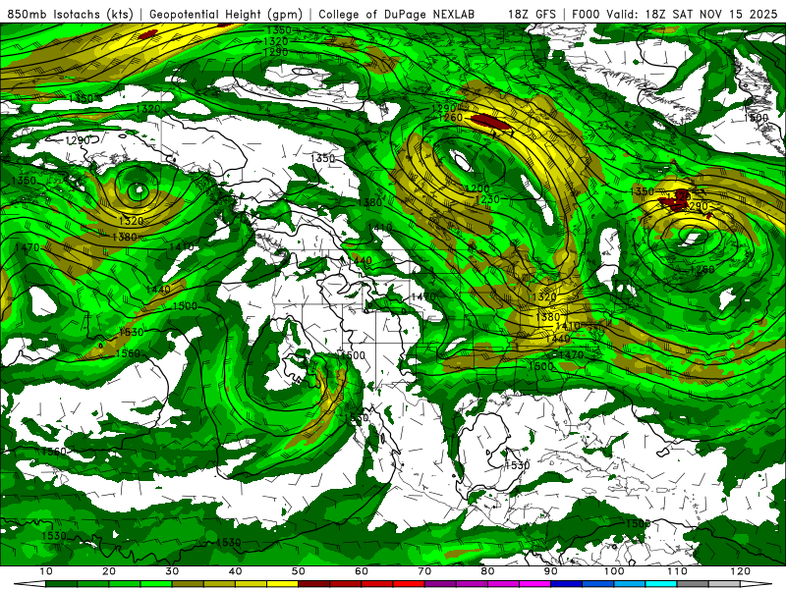
Task: Click the '20' color scale label
Action: pos(109,571)
